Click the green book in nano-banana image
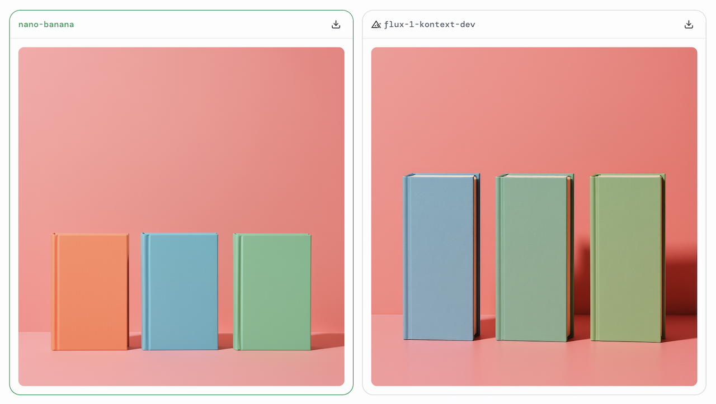Image resolution: width=716 pixels, height=404 pixels. coord(272,292)
